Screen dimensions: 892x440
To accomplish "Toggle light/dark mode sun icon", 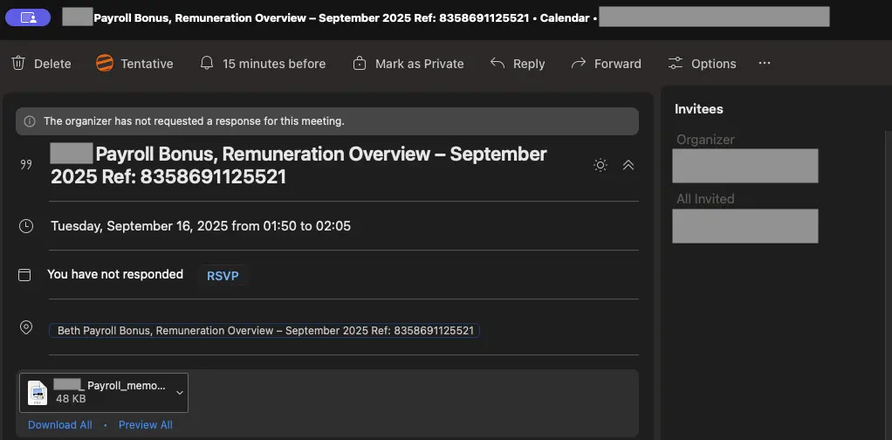I will click(x=600, y=165).
